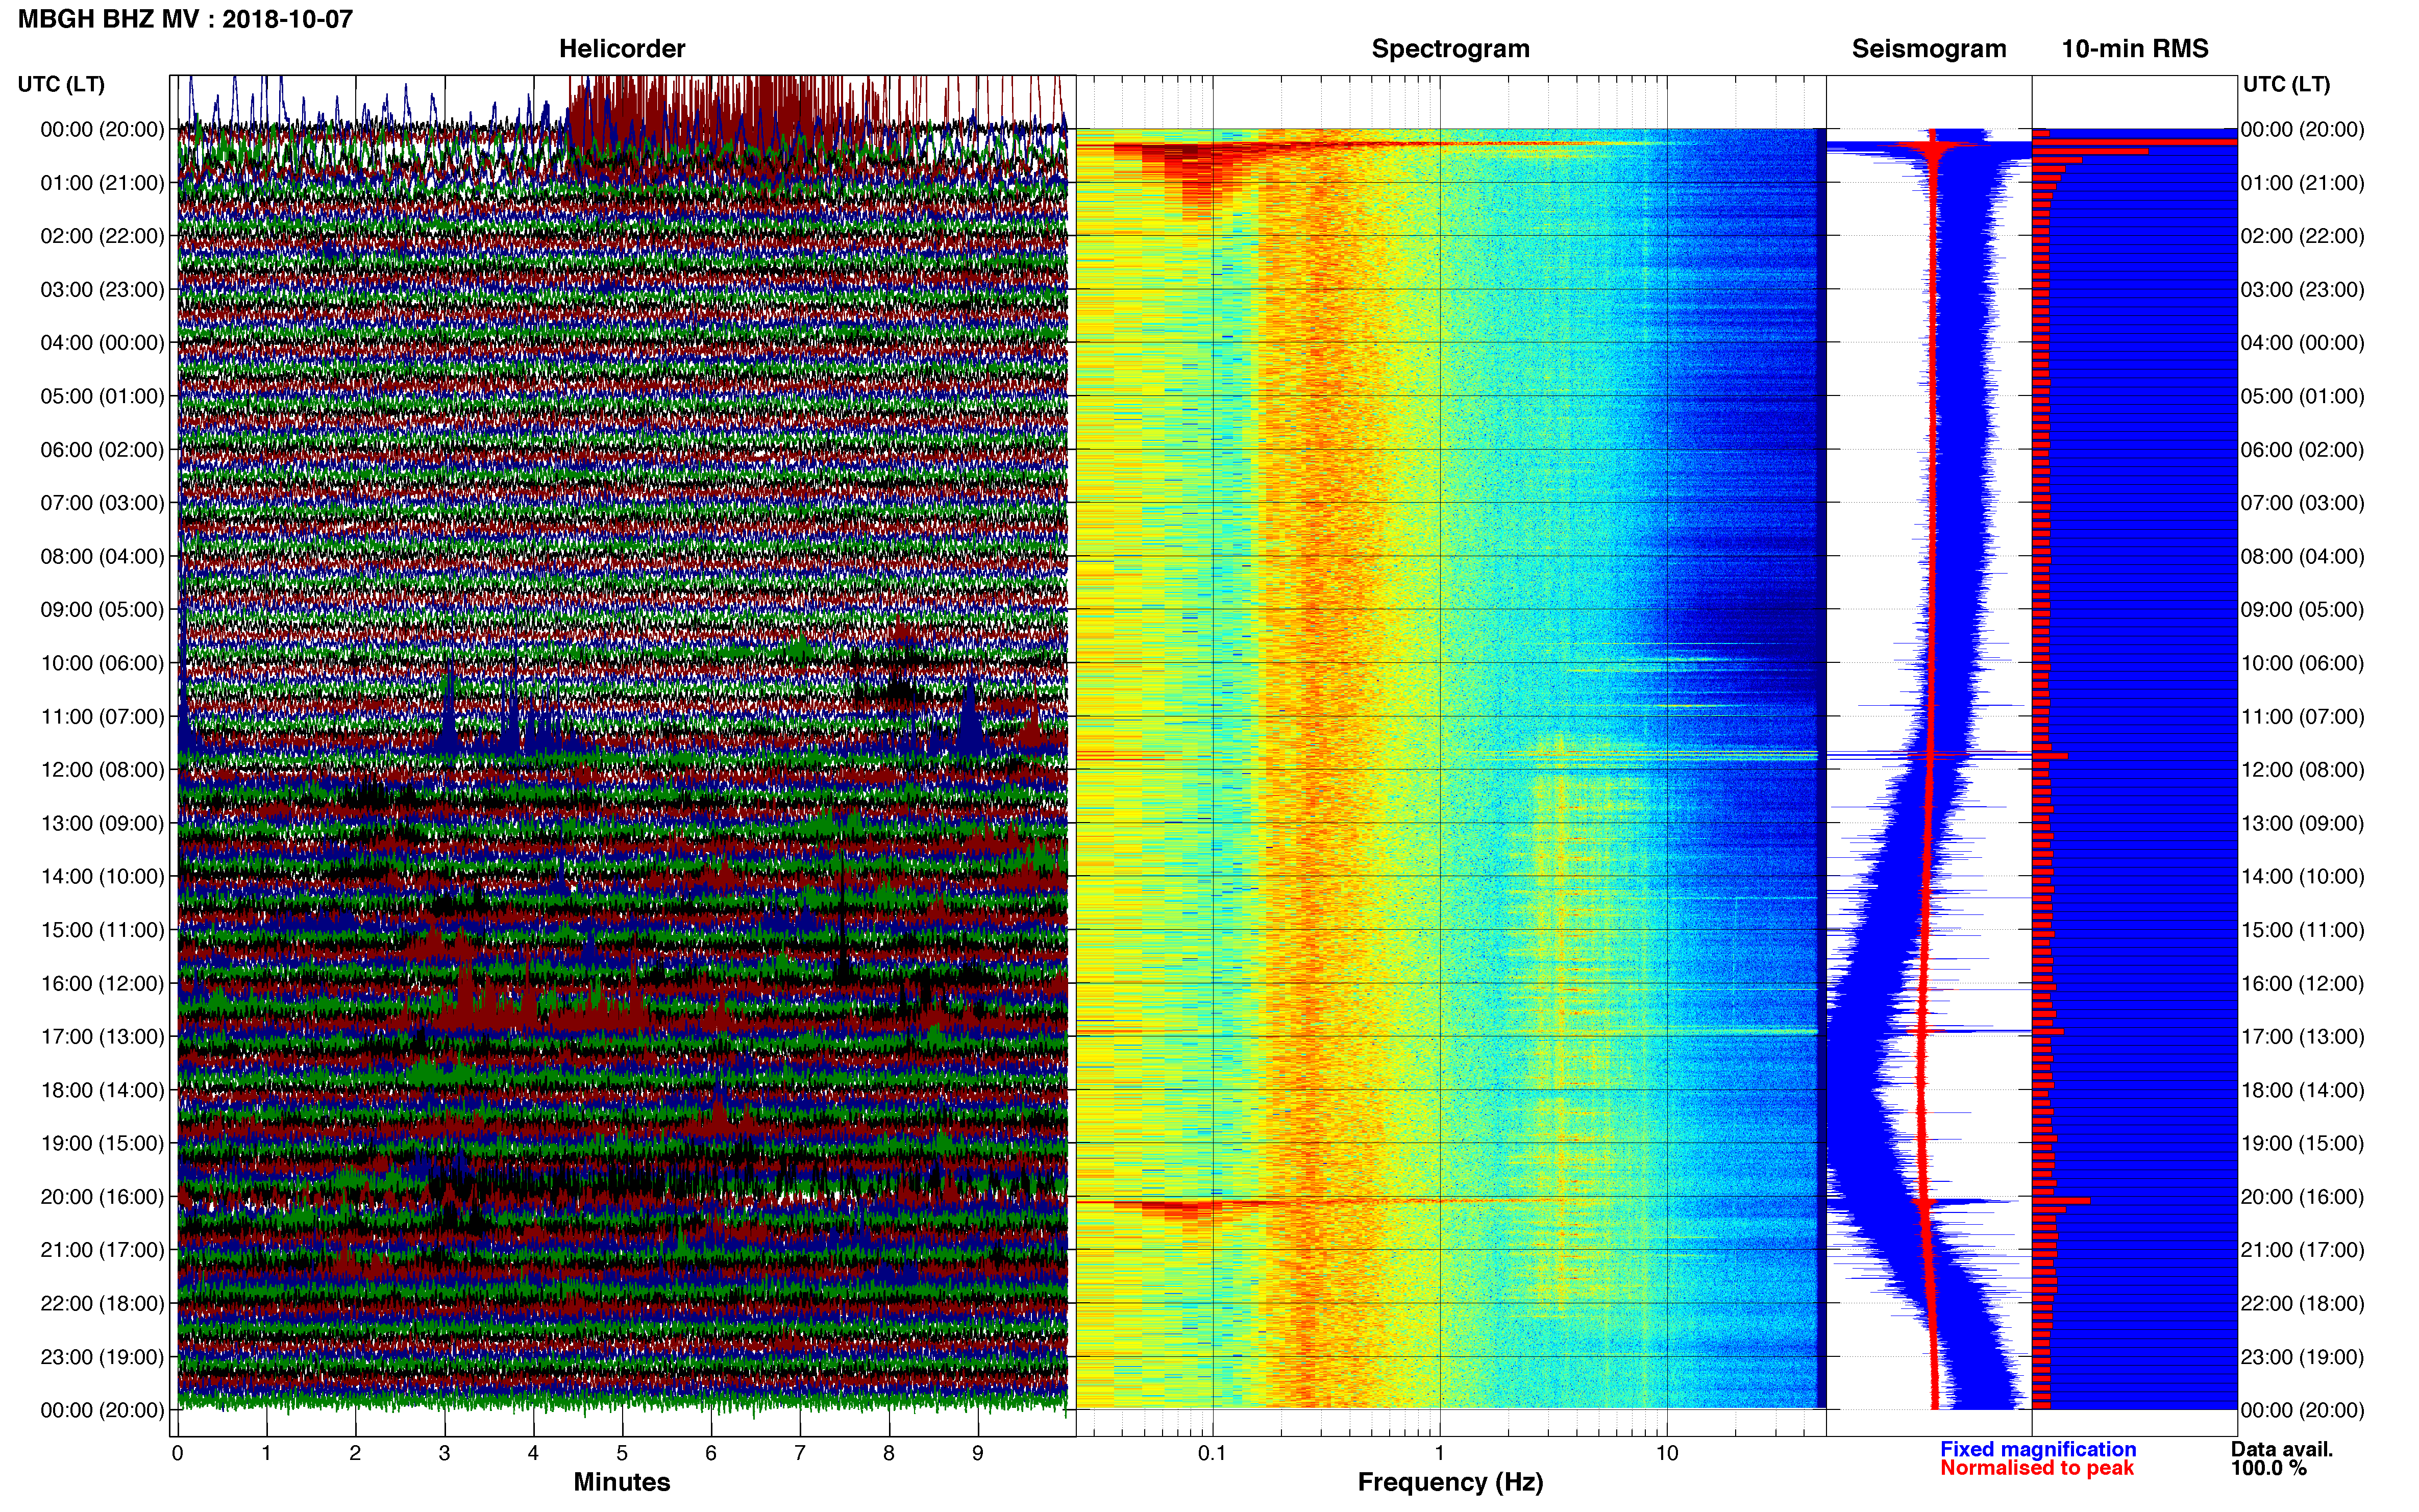Click left time label '06:00 (02:00)'
Viewport: 2419px width, 1512px height.
coord(102,450)
